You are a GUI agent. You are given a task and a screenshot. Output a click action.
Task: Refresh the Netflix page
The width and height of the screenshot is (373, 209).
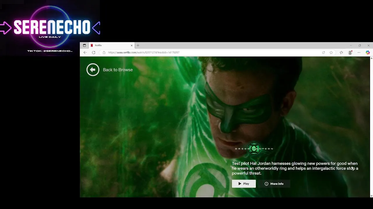tap(94, 53)
